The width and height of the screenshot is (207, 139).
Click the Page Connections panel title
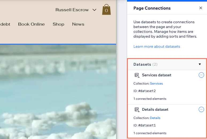[152, 8]
